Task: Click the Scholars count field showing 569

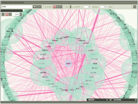Action: coord(88,7)
